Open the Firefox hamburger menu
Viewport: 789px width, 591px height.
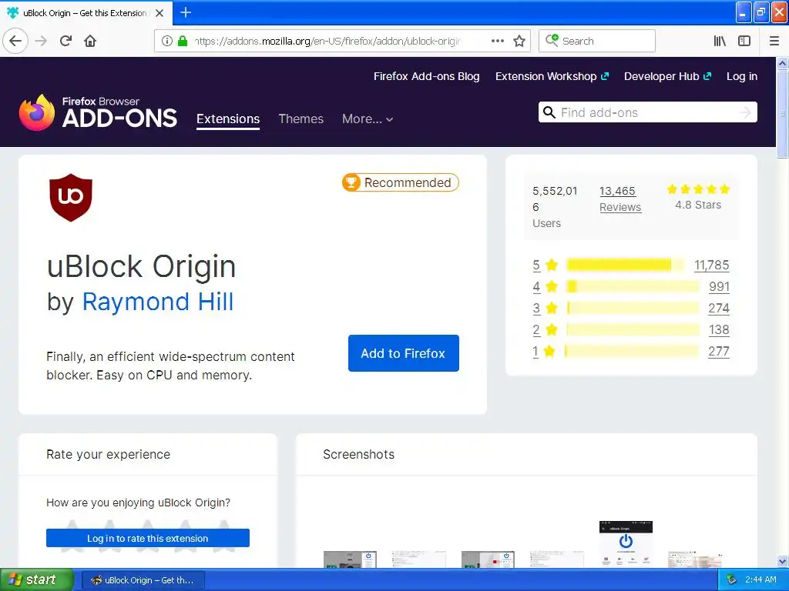tap(774, 41)
